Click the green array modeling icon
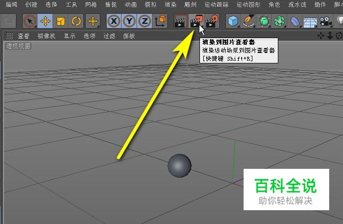343x224 pixels. tap(279, 21)
